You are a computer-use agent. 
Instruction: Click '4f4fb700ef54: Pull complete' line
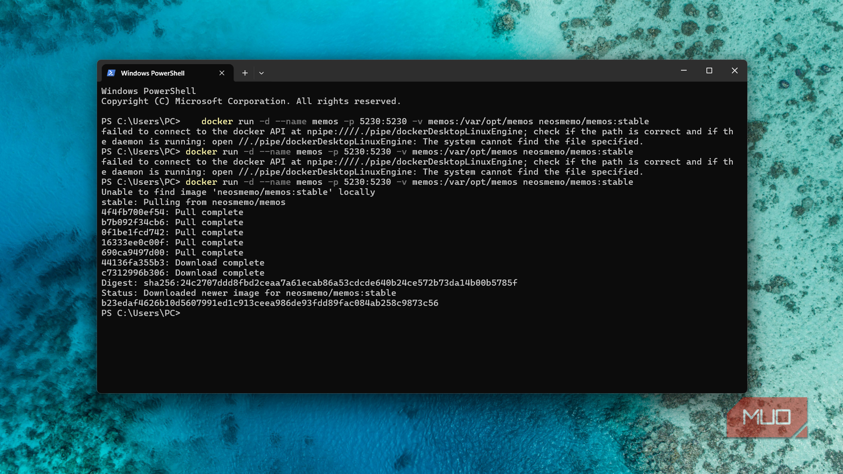[173, 212]
